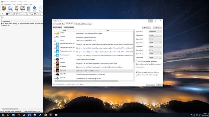
Task: Switch to the Controllers tab
Action: click(x=56, y=24)
